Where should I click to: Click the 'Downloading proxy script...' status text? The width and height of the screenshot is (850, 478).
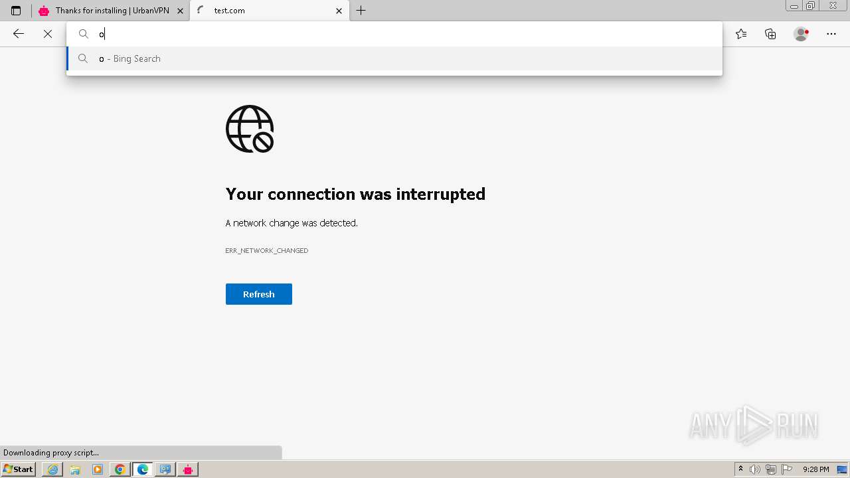[51, 453]
